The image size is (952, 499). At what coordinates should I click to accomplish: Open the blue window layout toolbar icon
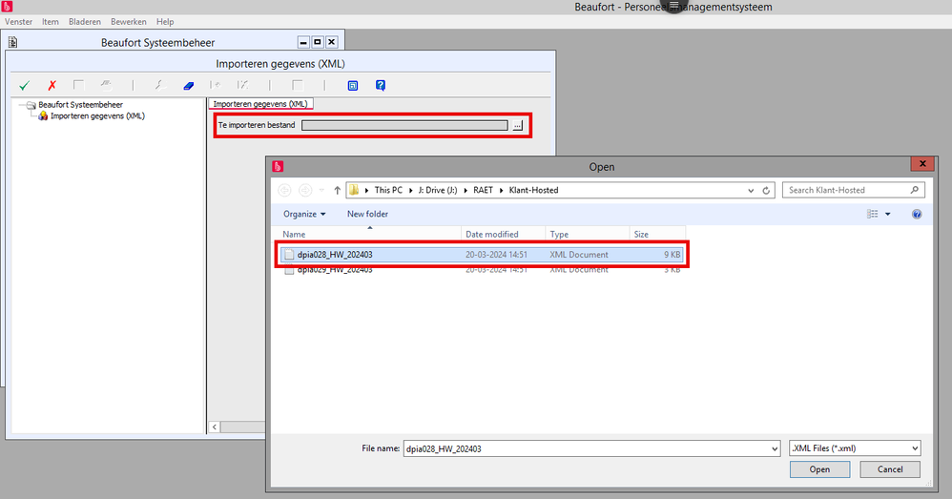pos(353,86)
